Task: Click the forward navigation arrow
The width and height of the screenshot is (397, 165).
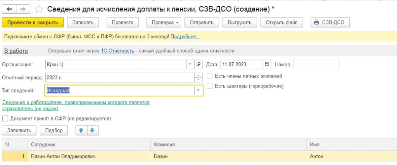Action: click(22, 9)
